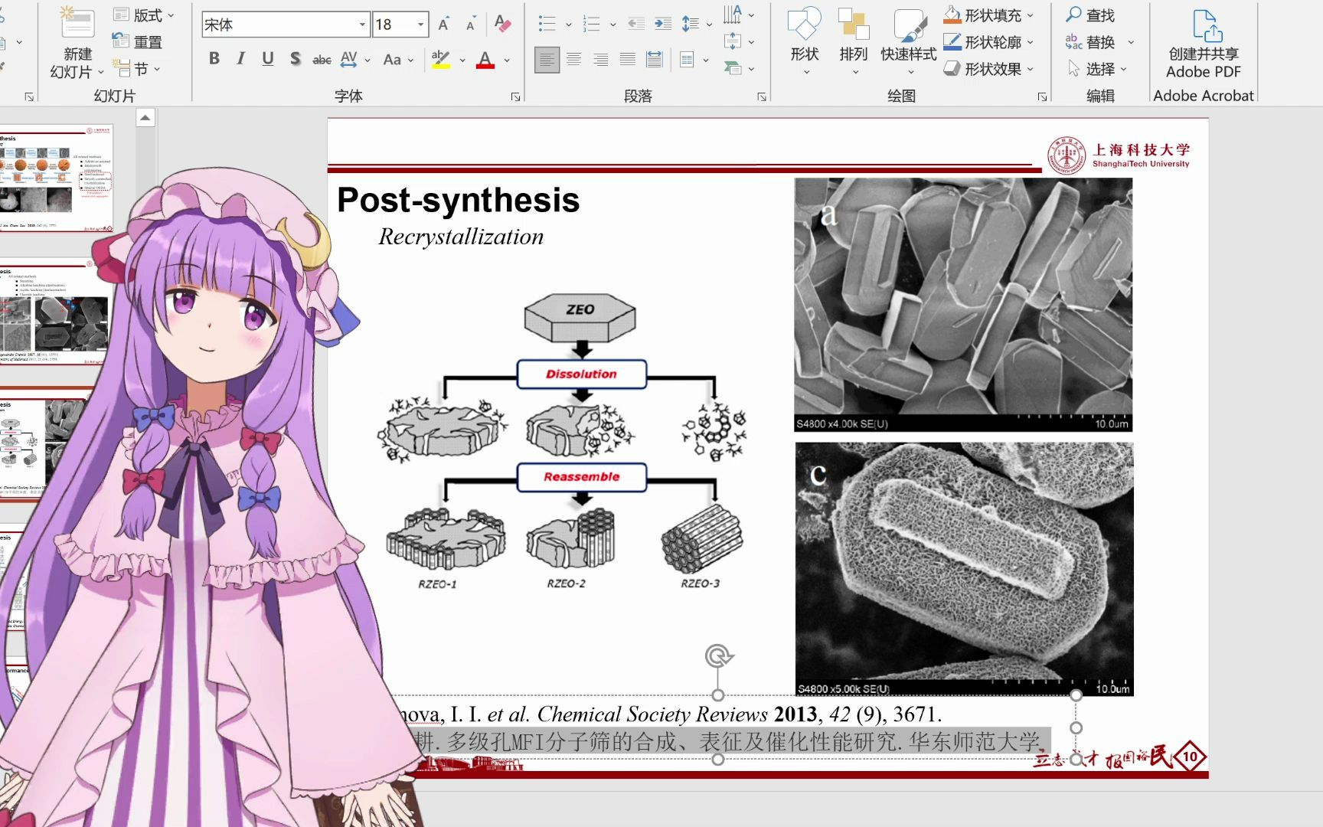
Task: Click the line spacing icon
Action: [691, 24]
